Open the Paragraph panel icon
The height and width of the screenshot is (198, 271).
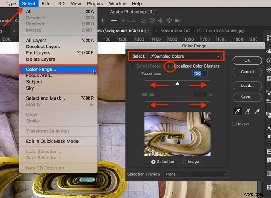click(x=269, y=137)
